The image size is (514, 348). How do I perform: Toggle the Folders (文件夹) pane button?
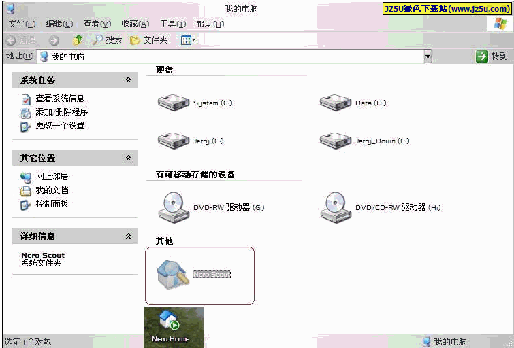click(x=148, y=40)
